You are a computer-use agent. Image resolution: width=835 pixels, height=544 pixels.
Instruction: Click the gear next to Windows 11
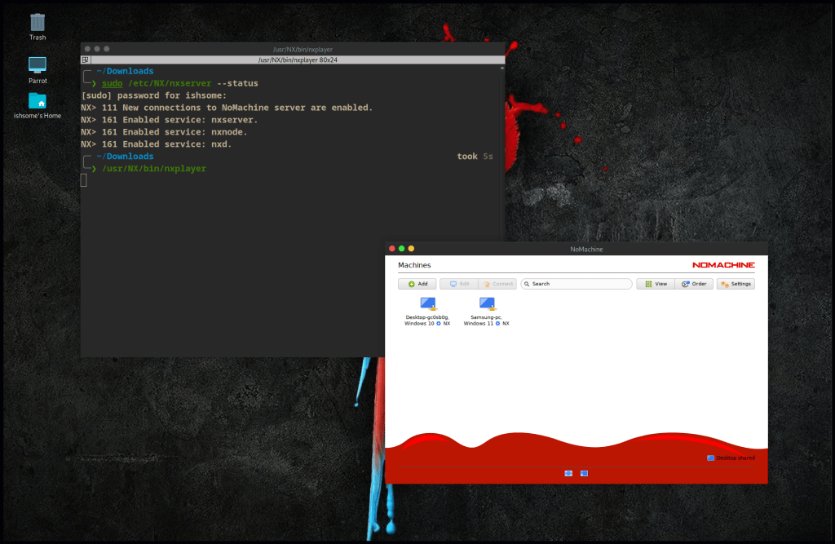point(498,324)
